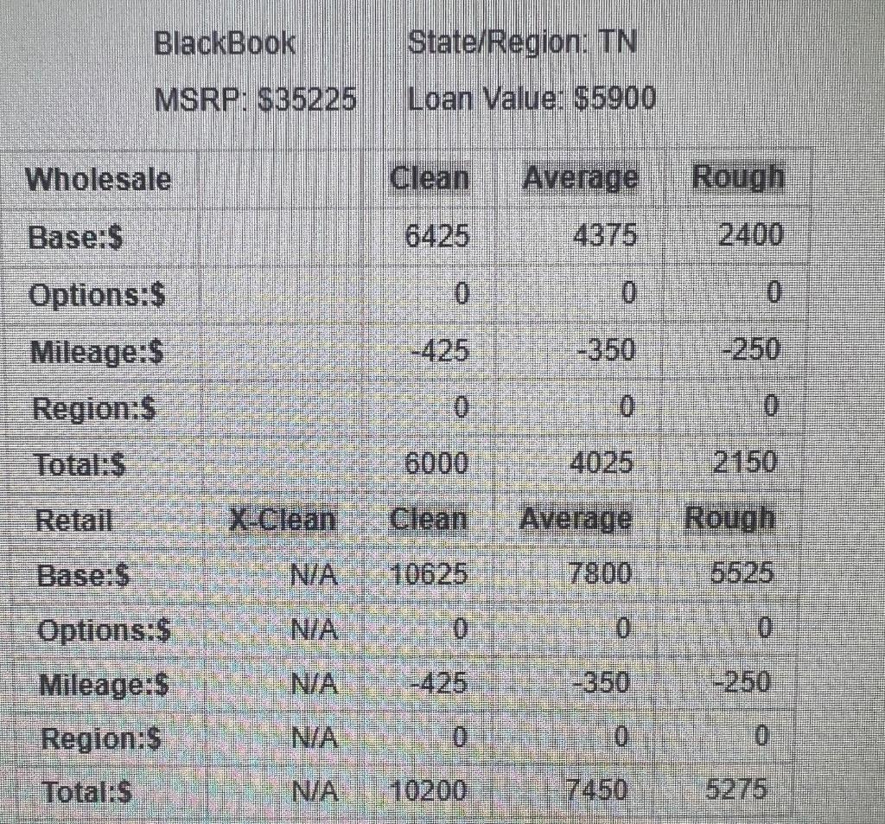Select wholesale rough total 2150
885x824 pixels.
point(745,461)
